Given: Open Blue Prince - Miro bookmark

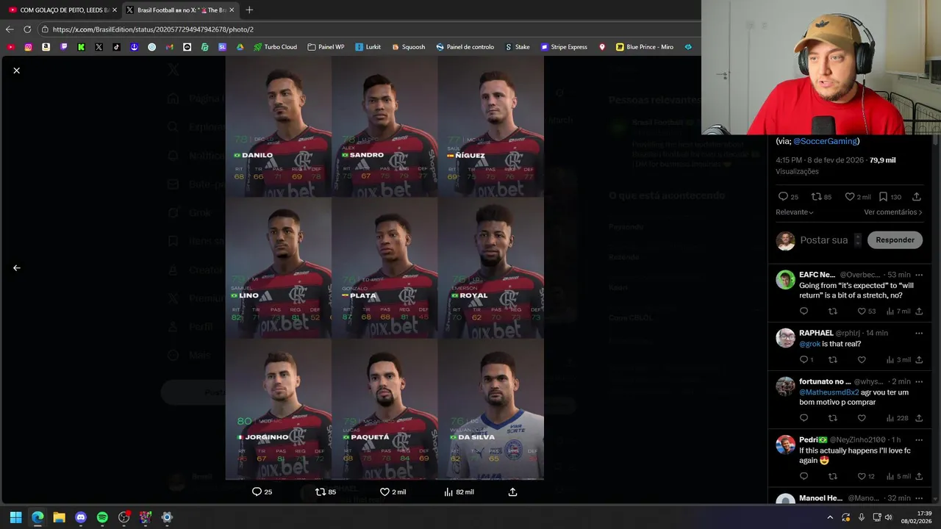Looking at the screenshot, I should pyautogui.click(x=645, y=46).
